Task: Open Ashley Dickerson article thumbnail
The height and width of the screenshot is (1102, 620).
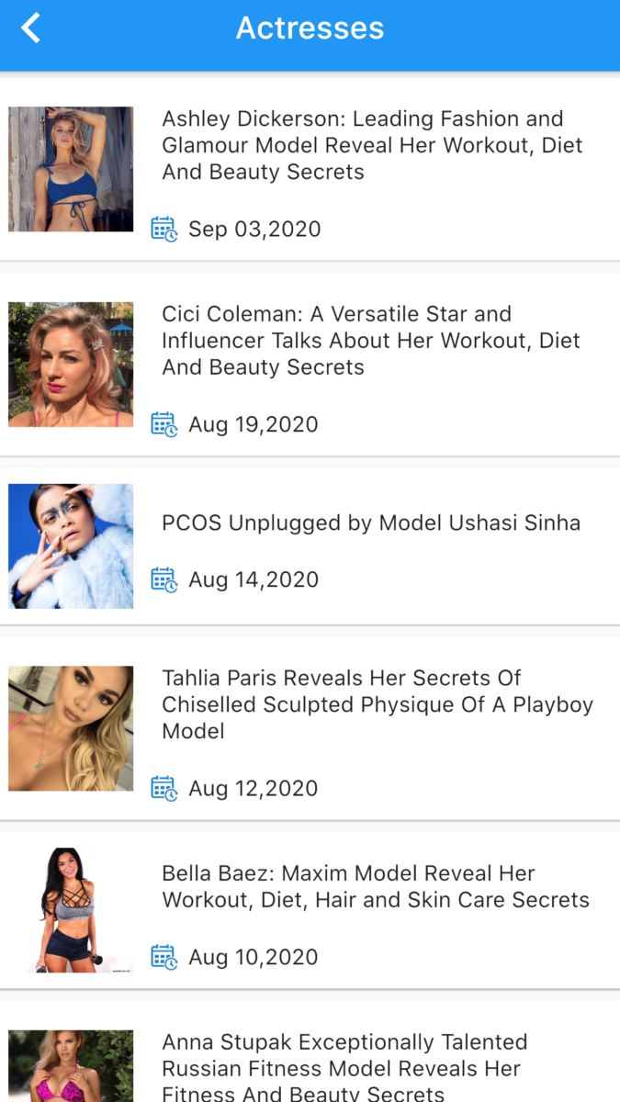Action: click(71, 169)
